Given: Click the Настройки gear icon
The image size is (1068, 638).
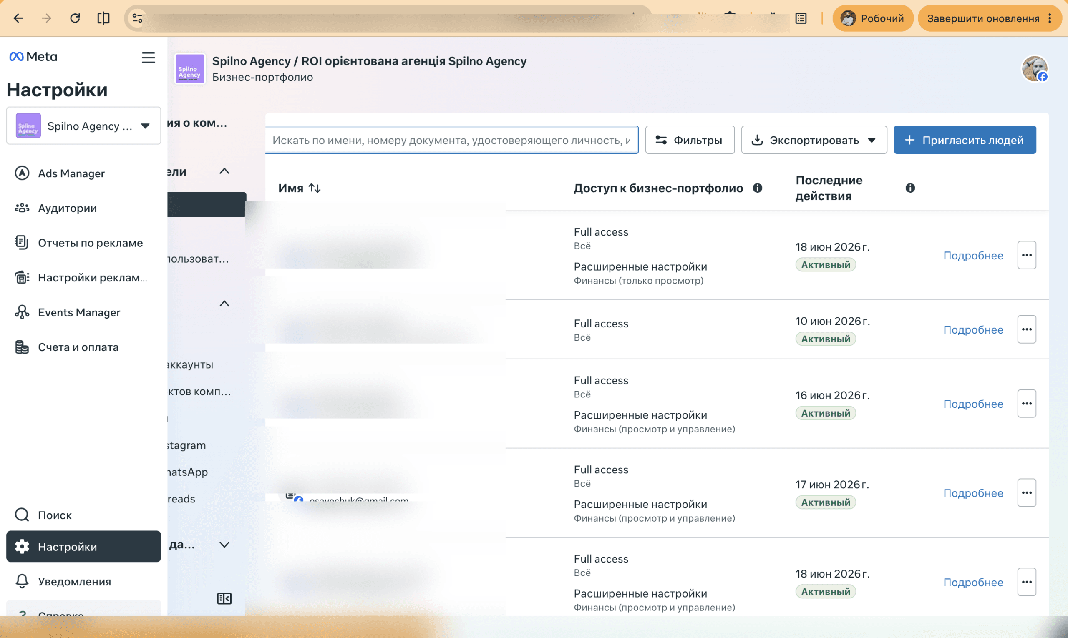Looking at the screenshot, I should point(22,546).
